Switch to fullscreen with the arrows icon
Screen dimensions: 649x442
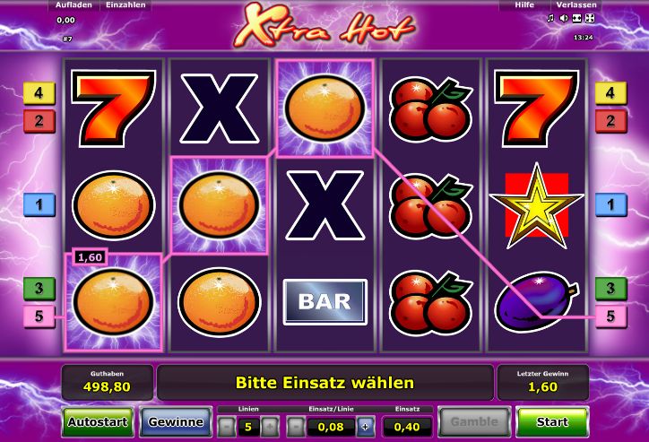(x=590, y=18)
